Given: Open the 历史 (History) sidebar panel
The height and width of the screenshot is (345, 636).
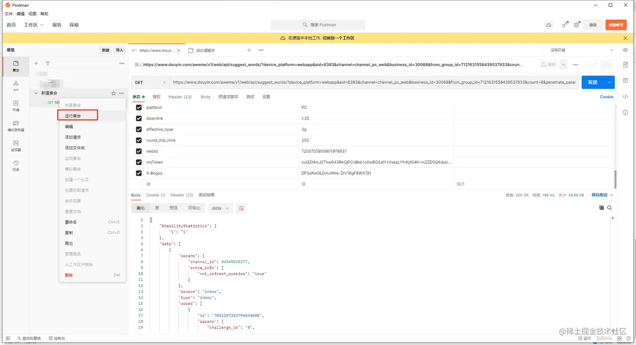Looking at the screenshot, I should [x=16, y=166].
